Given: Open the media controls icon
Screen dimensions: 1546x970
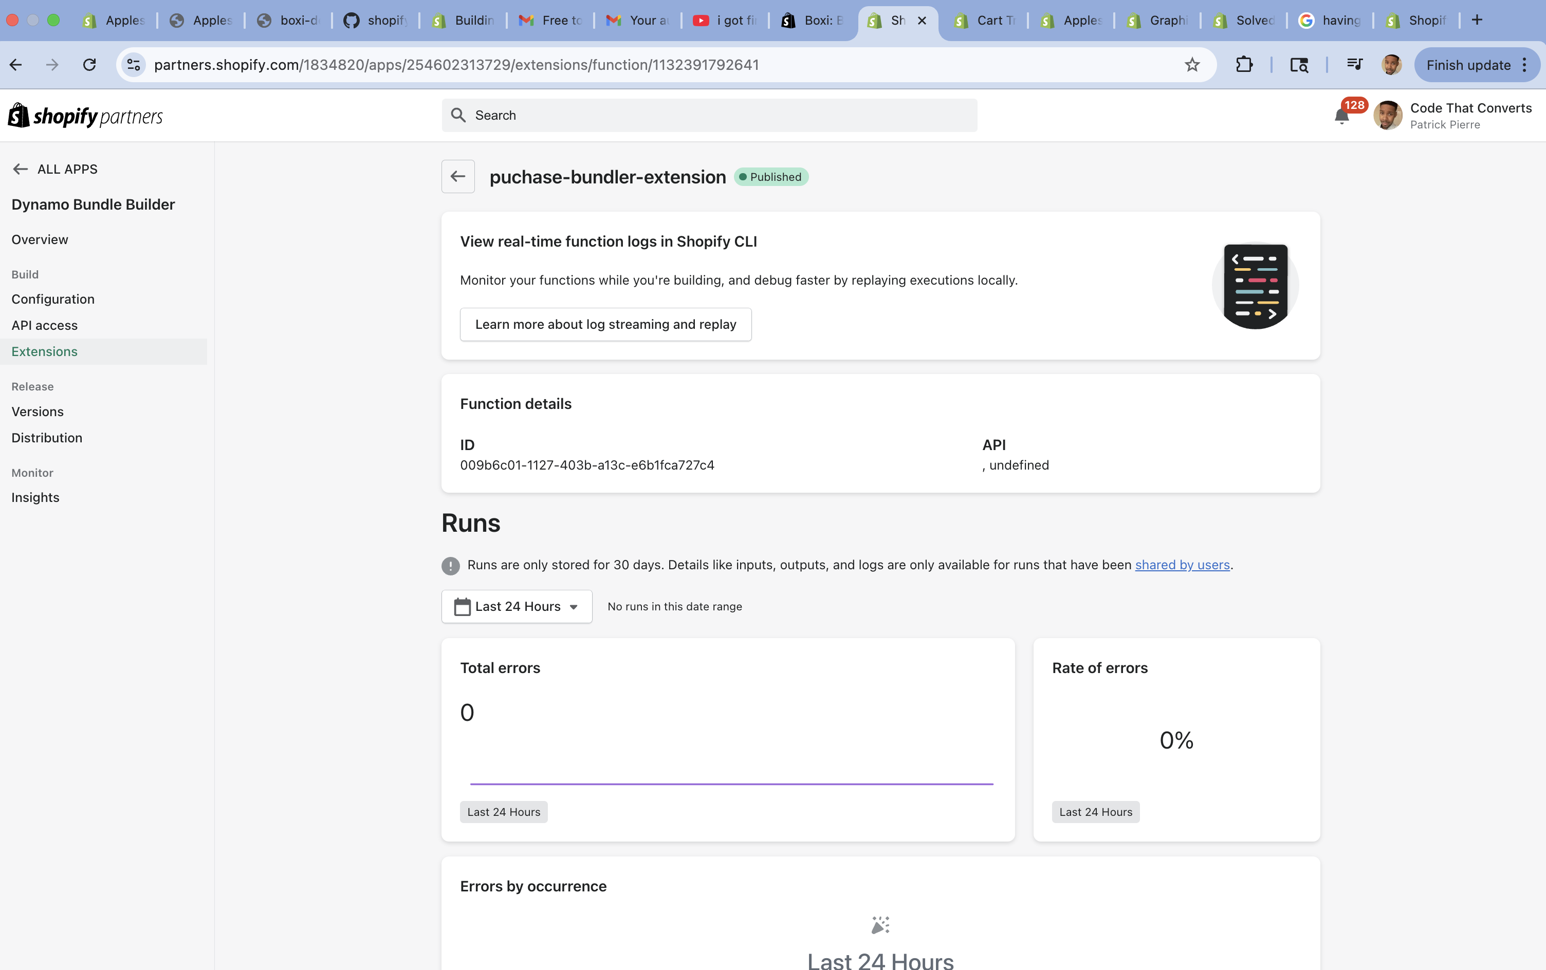Looking at the screenshot, I should (x=1354, y=65).
